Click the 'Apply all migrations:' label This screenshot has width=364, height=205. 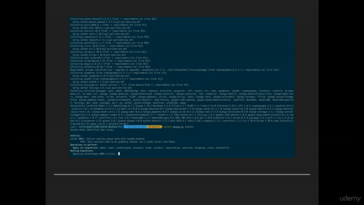coord(85,148)
